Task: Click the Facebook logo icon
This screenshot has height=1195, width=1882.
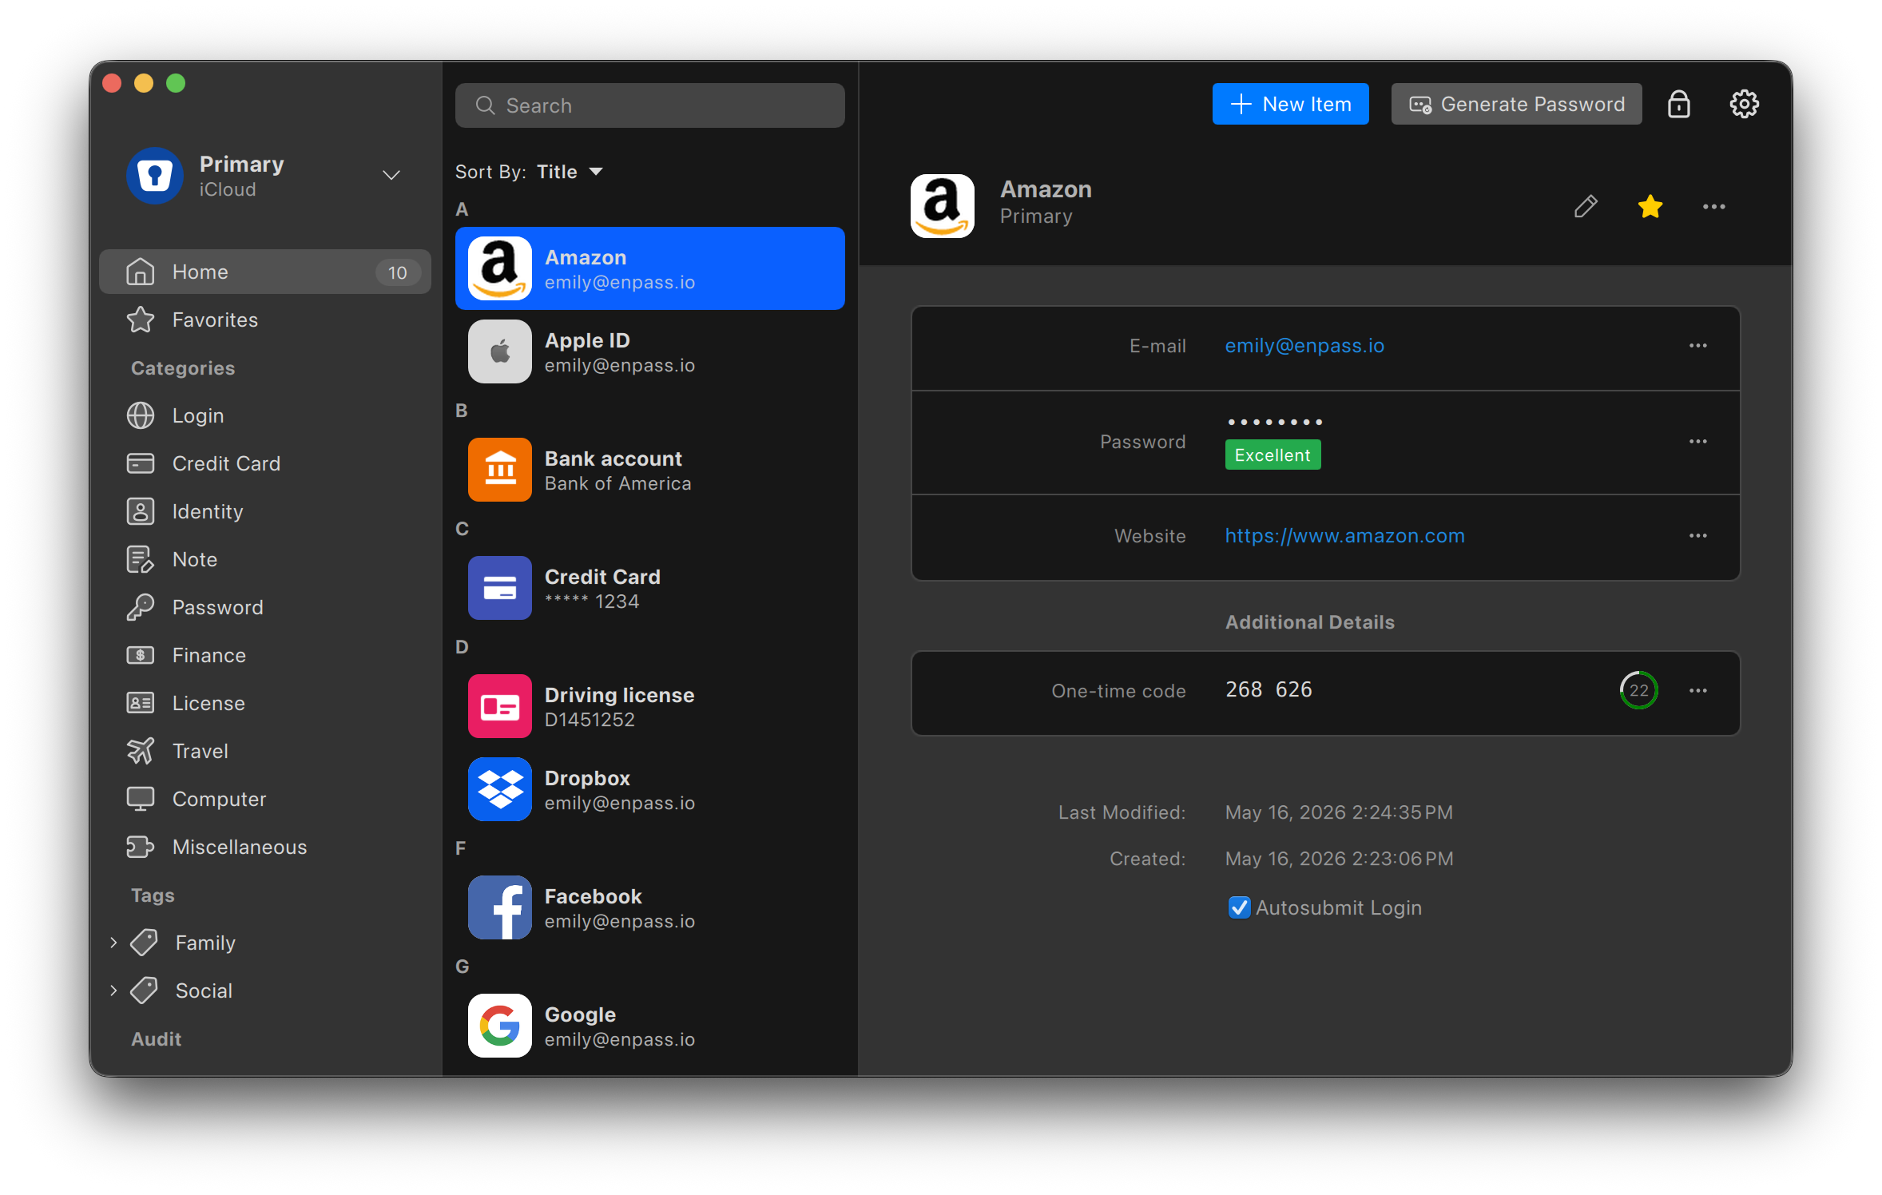Action: tap(500, 907)
